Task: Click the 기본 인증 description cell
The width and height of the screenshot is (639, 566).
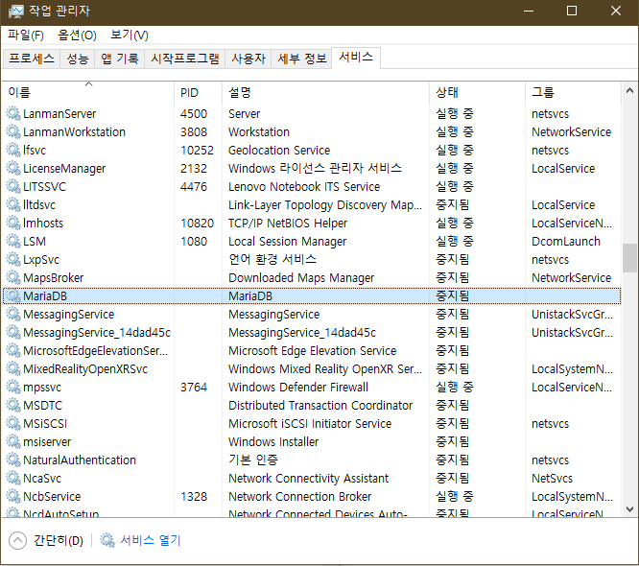Action: pos(253,460)
